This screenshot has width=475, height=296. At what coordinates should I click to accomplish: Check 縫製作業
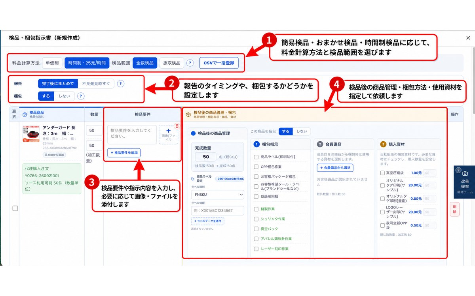coord(256,209)
